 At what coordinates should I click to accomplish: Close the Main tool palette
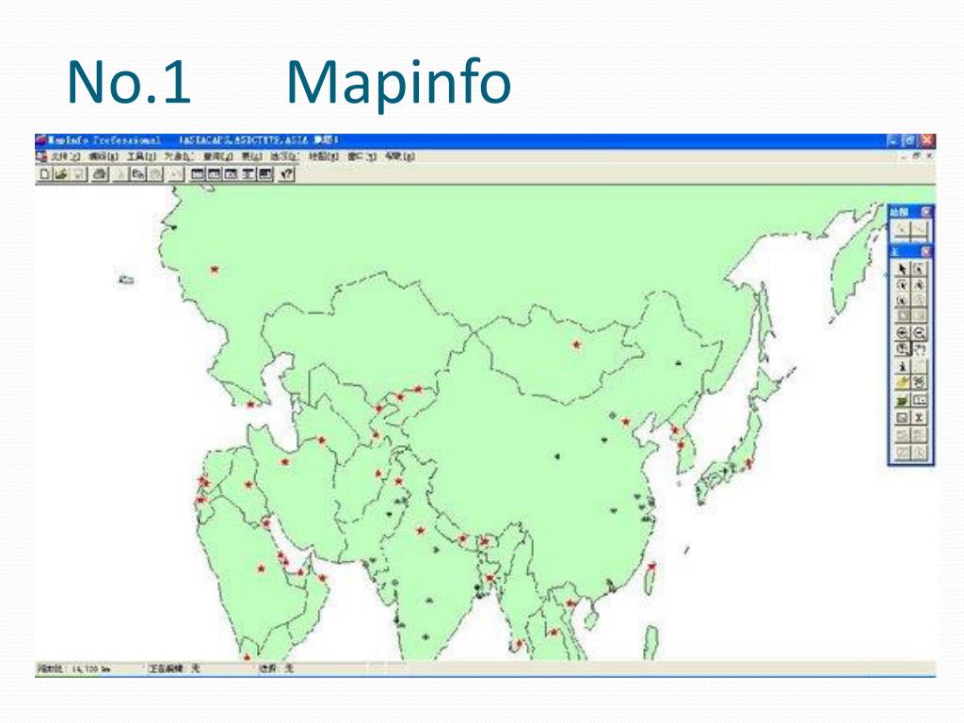[x=925, y=252]
